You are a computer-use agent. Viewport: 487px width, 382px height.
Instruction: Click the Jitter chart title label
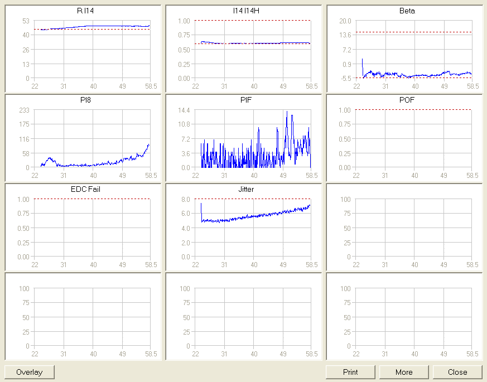click(x=246, y=189)
